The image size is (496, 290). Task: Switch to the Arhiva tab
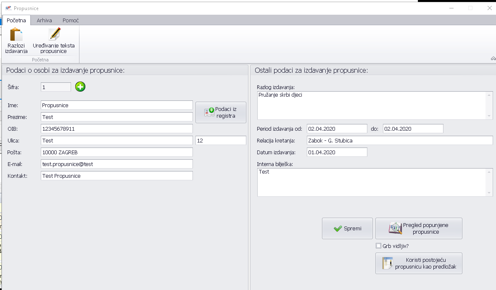[44, 20]
